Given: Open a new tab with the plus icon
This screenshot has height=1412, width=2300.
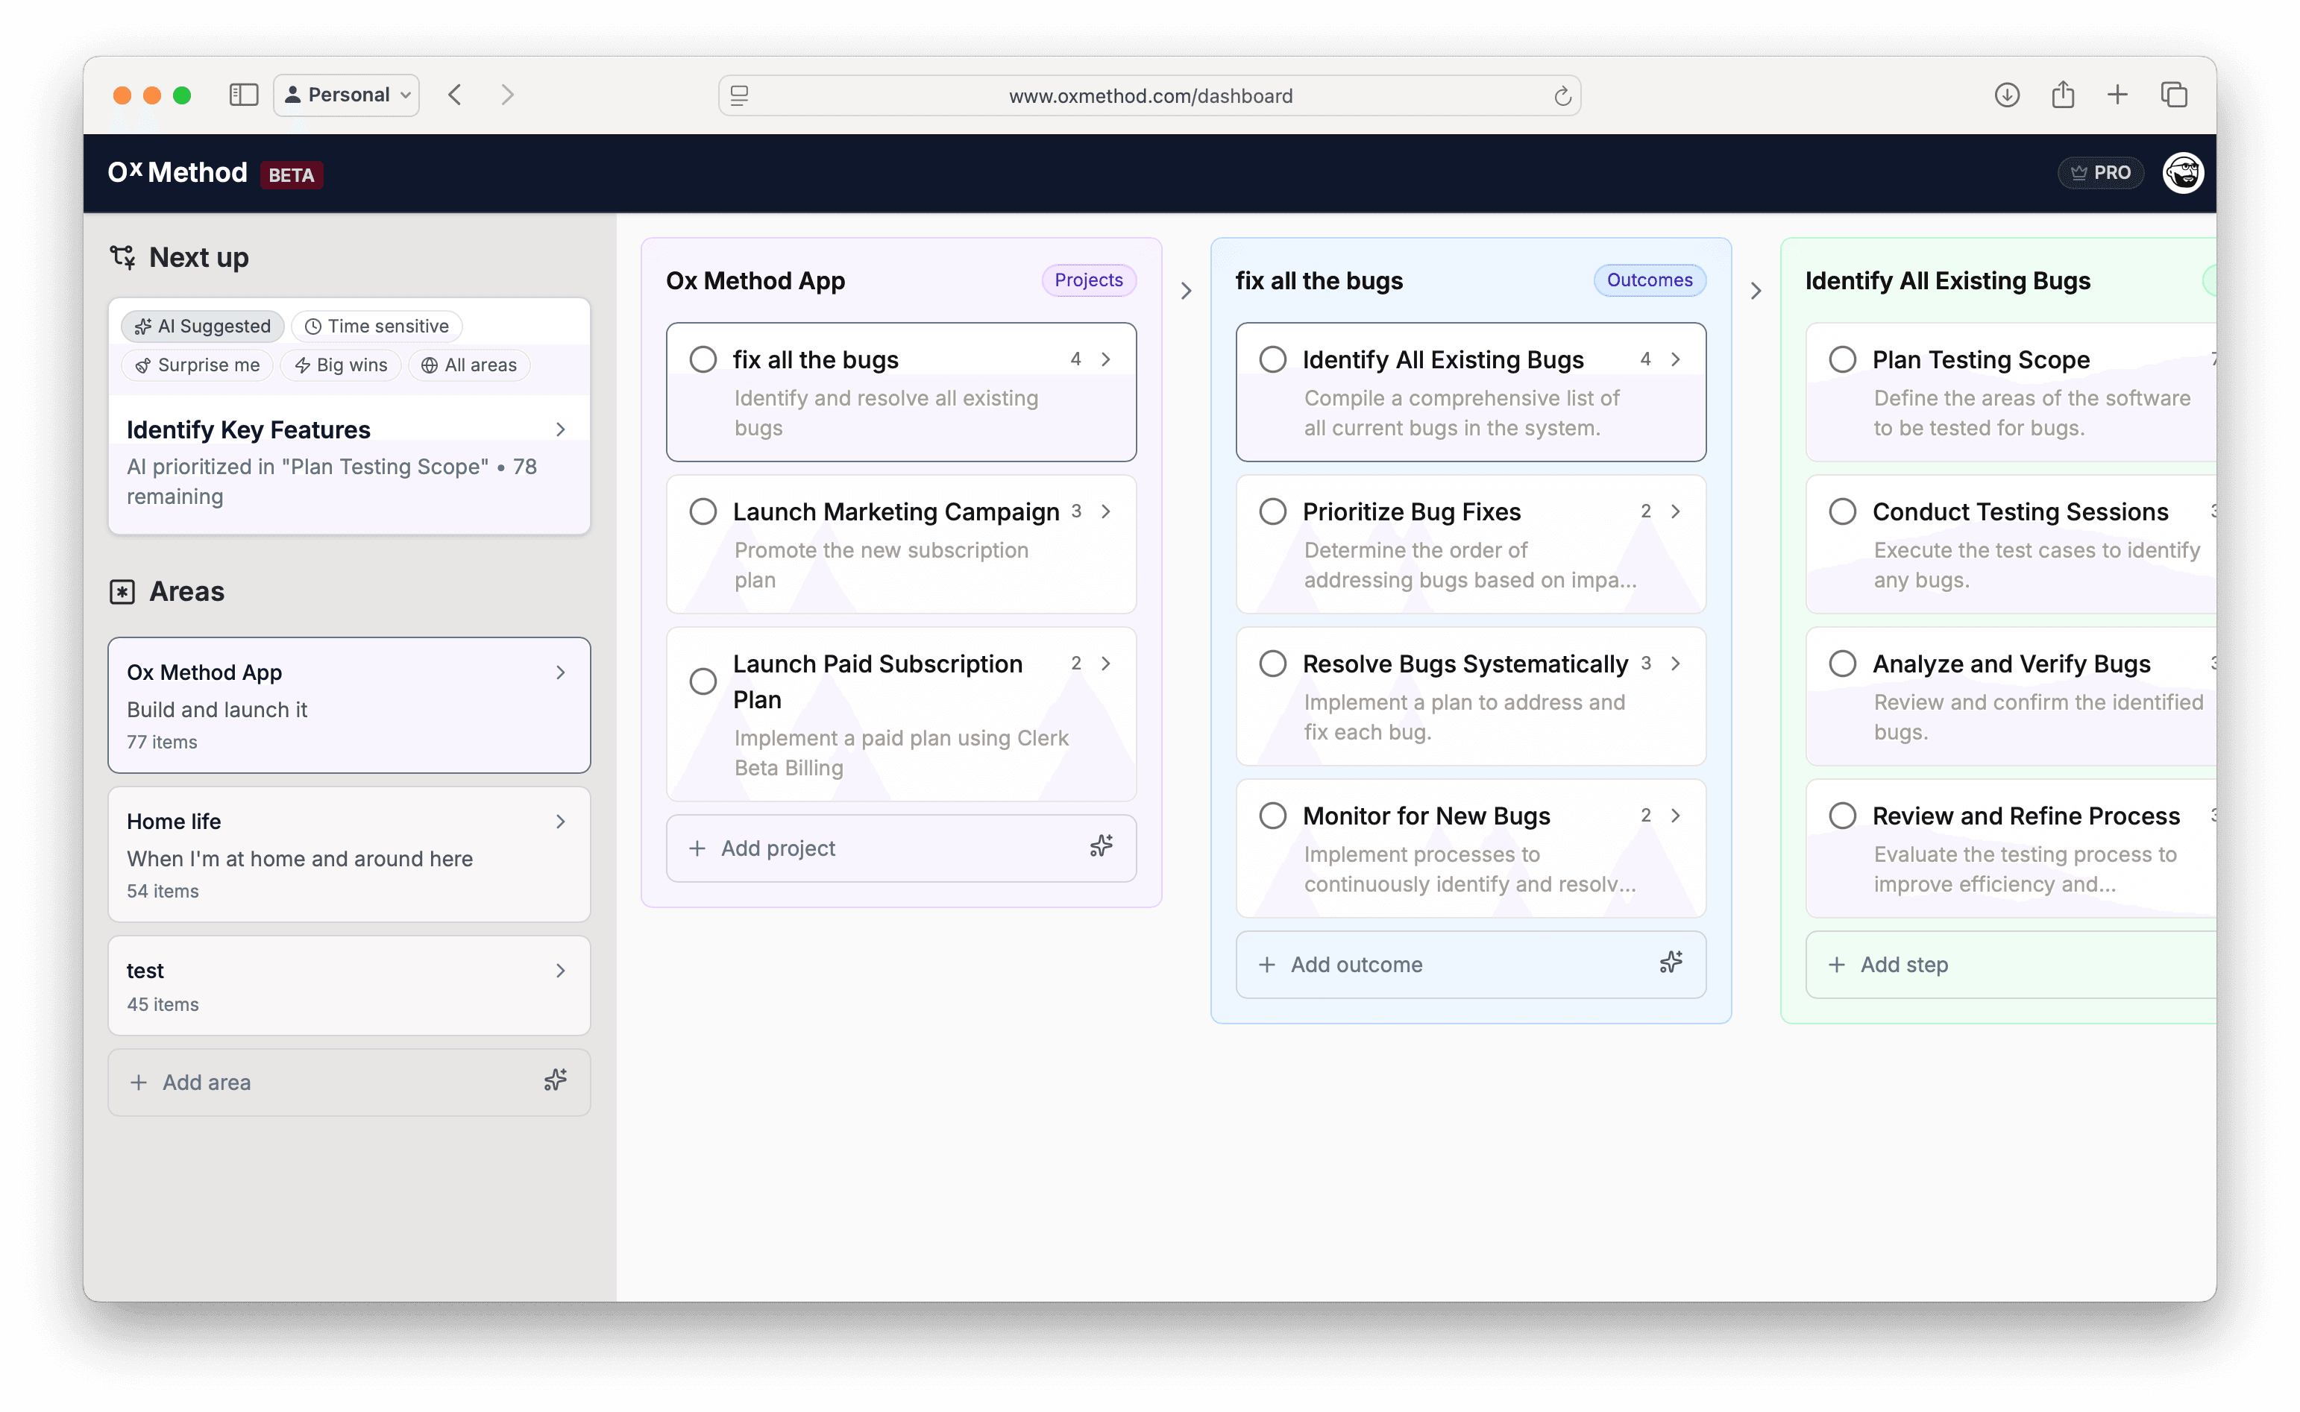Looking at the screenshot, I should pos(2118,95).
